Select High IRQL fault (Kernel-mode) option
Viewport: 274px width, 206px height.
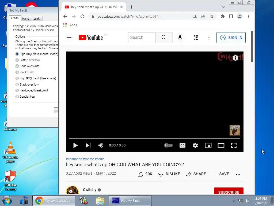click(37, 54)
